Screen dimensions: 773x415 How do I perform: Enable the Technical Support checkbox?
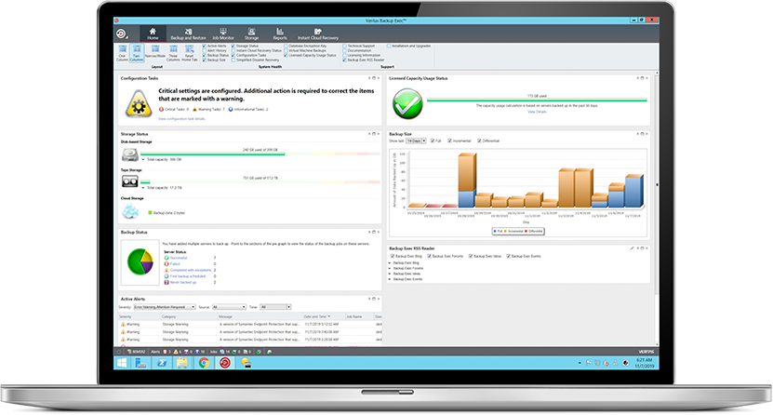point(344,46)
